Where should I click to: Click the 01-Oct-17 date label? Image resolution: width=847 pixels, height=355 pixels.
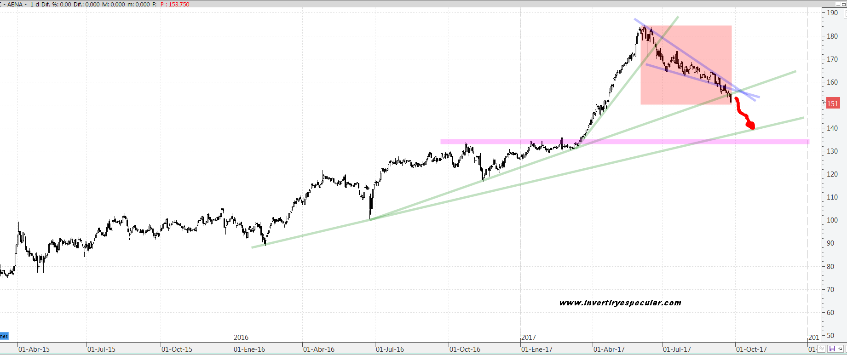pyautogui.click(x=751, y=349)
